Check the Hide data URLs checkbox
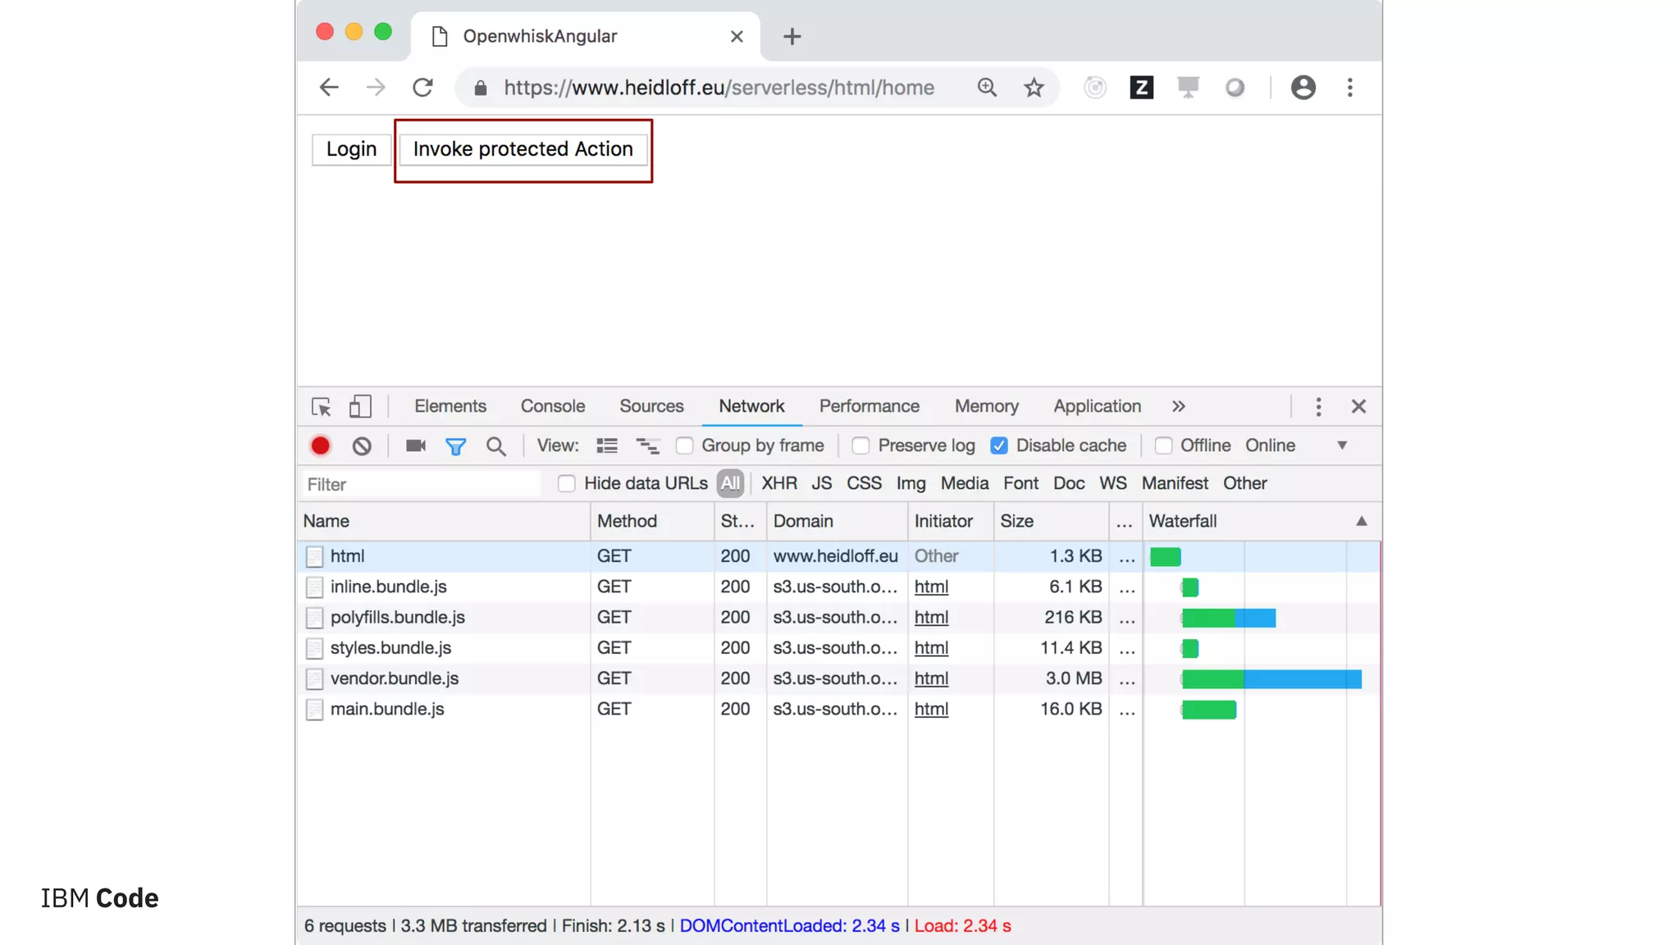Image resolution: width=1680 pixels, height=945 pixels. pos(566,483)
